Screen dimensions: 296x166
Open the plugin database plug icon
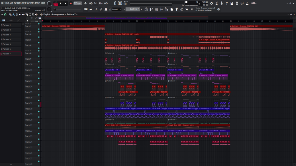[x=177, y=9]
